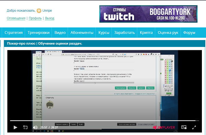Viewport: 206px width, 135px height.
Task: Open the Форум section
Action: tap(189, 33)
